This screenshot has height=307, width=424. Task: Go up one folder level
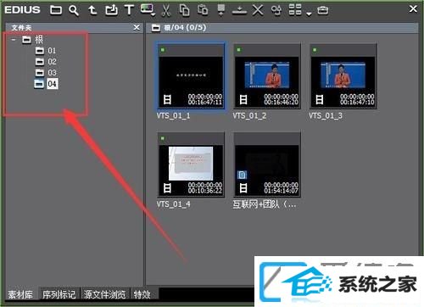tap(92, 10)
